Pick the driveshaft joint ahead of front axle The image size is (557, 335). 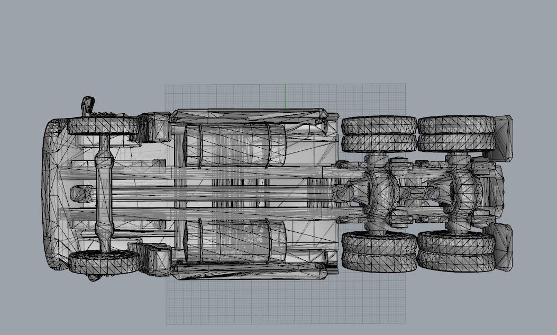[x=81, y=194]
